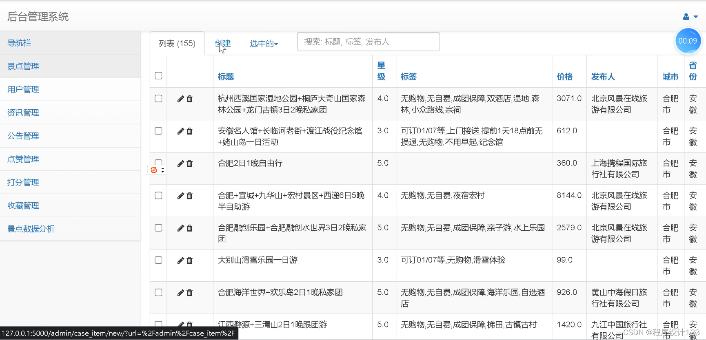Edit the 合肥2日1晚自由行 row with pencil icon
This screenshot has width=706, height=340.
tap(180, 163)
